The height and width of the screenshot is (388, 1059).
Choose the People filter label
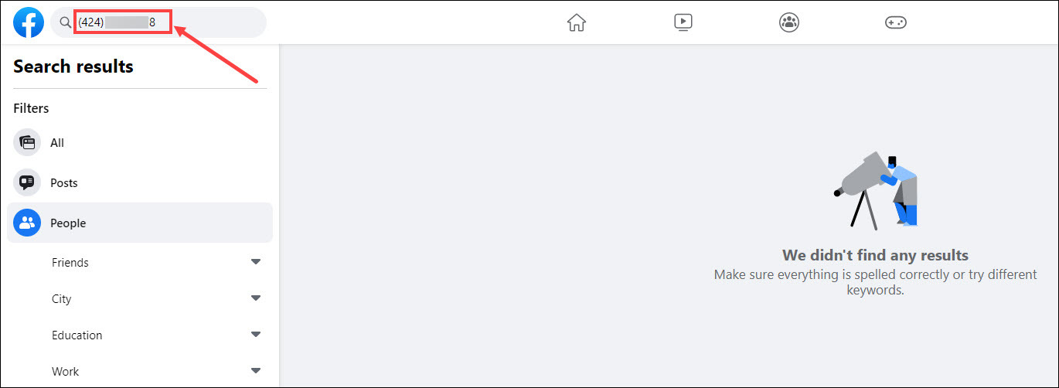click(68, 223)
